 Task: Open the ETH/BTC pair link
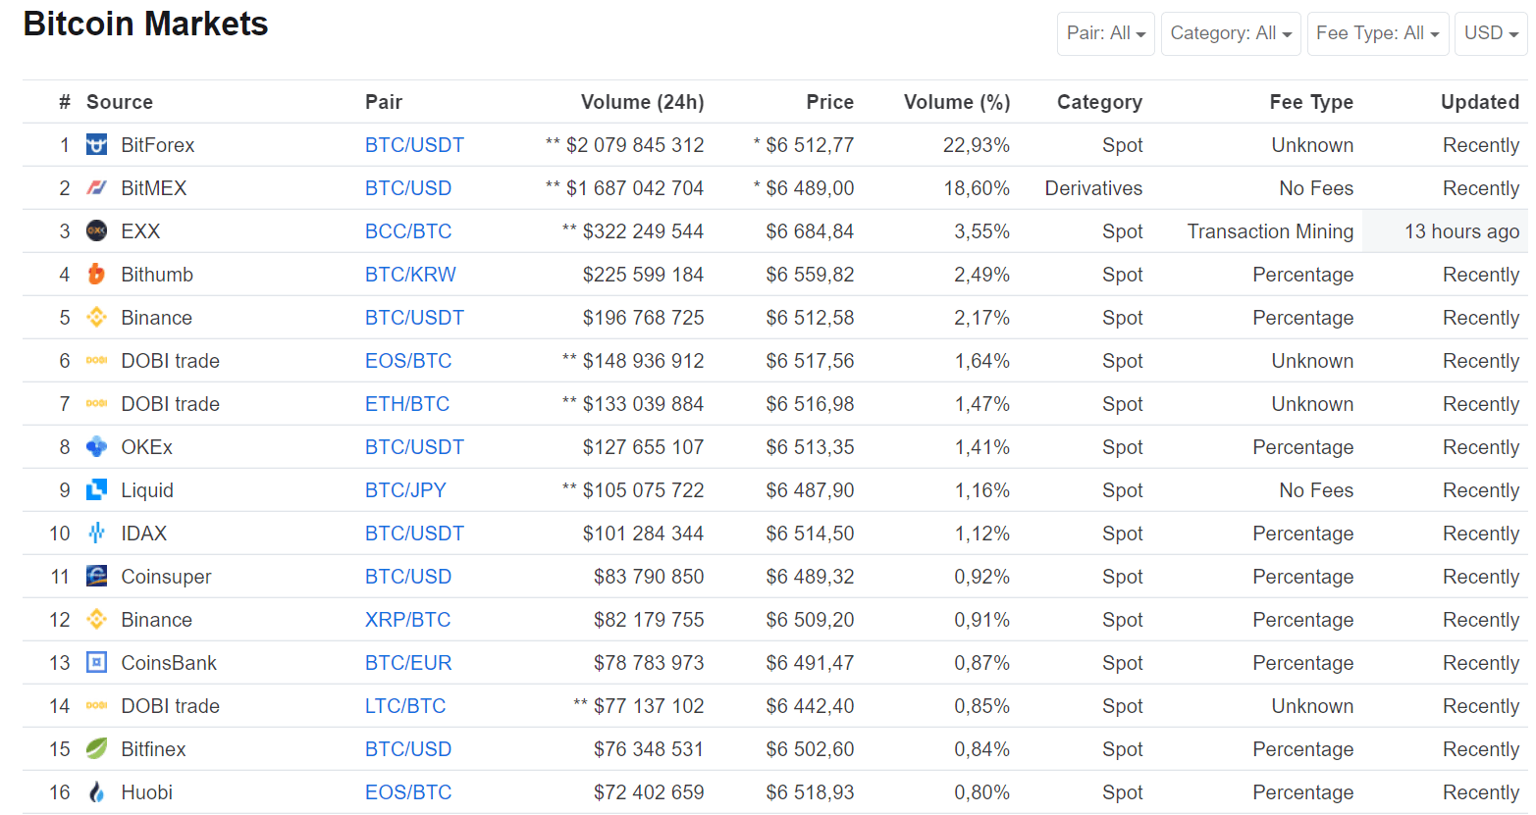point(407,404)
